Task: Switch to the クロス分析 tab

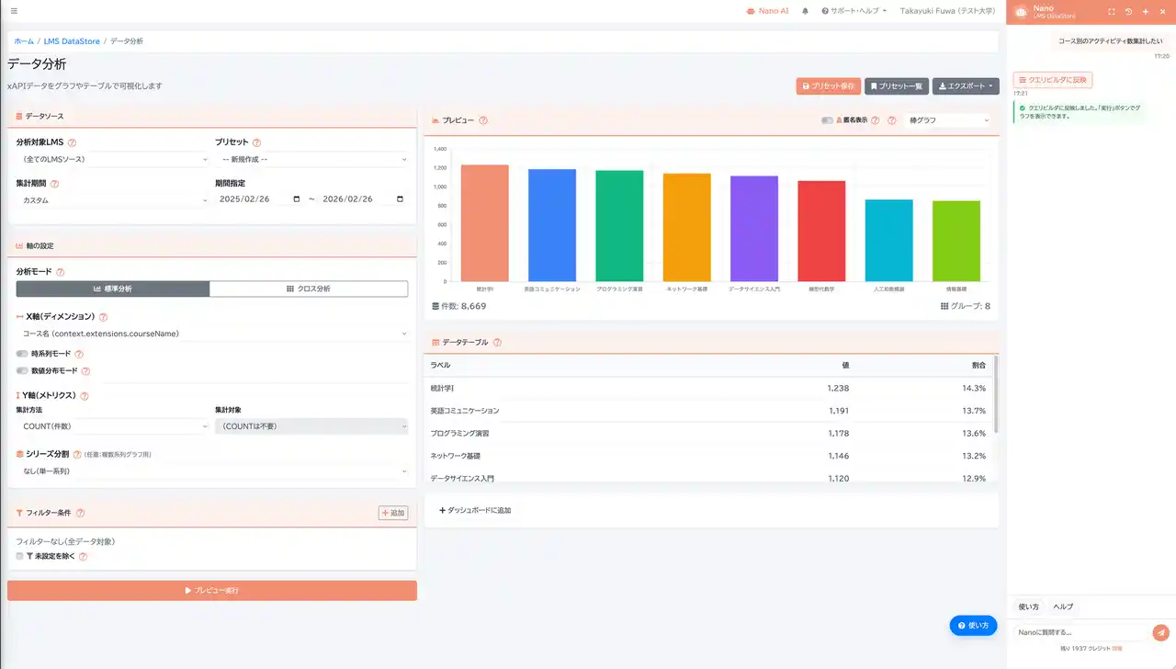Action: click(310, 288)
